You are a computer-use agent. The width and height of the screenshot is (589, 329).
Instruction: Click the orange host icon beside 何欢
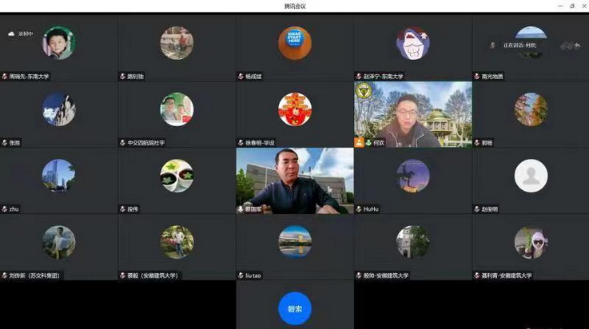click(360, 143)
